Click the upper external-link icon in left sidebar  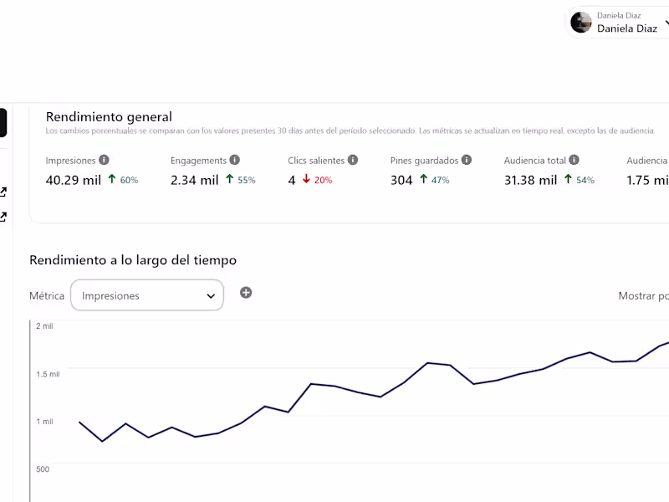tap(3, 192)
